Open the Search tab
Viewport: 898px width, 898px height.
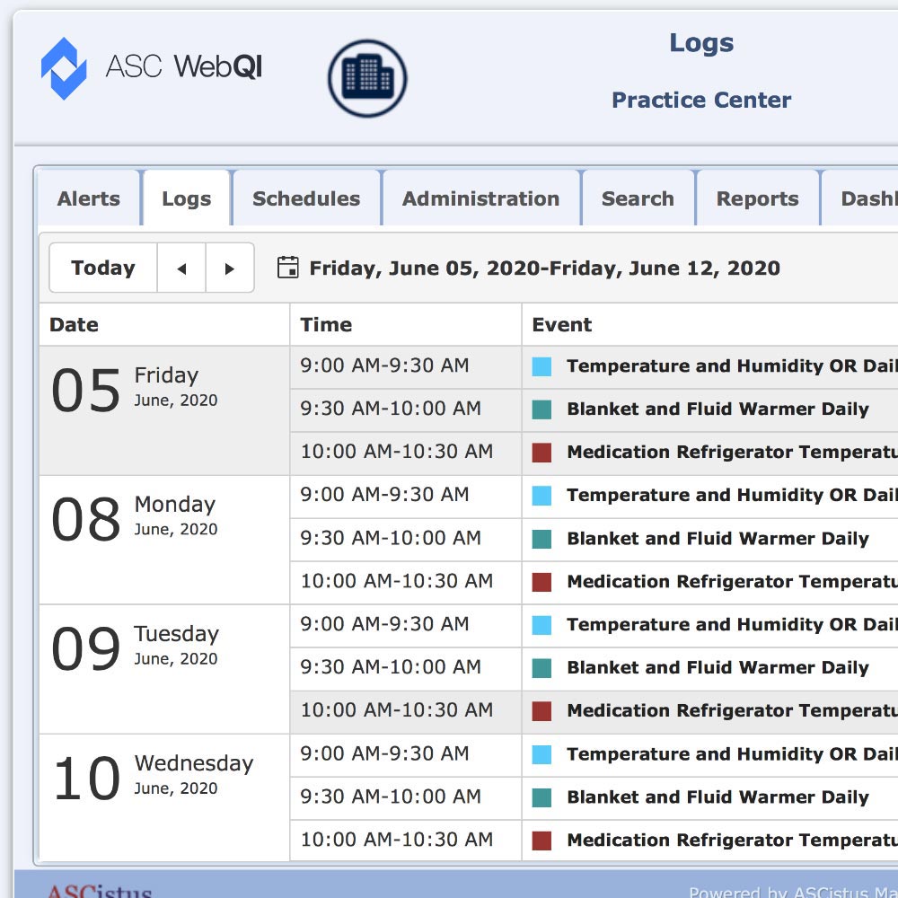[x=638, y=198]
